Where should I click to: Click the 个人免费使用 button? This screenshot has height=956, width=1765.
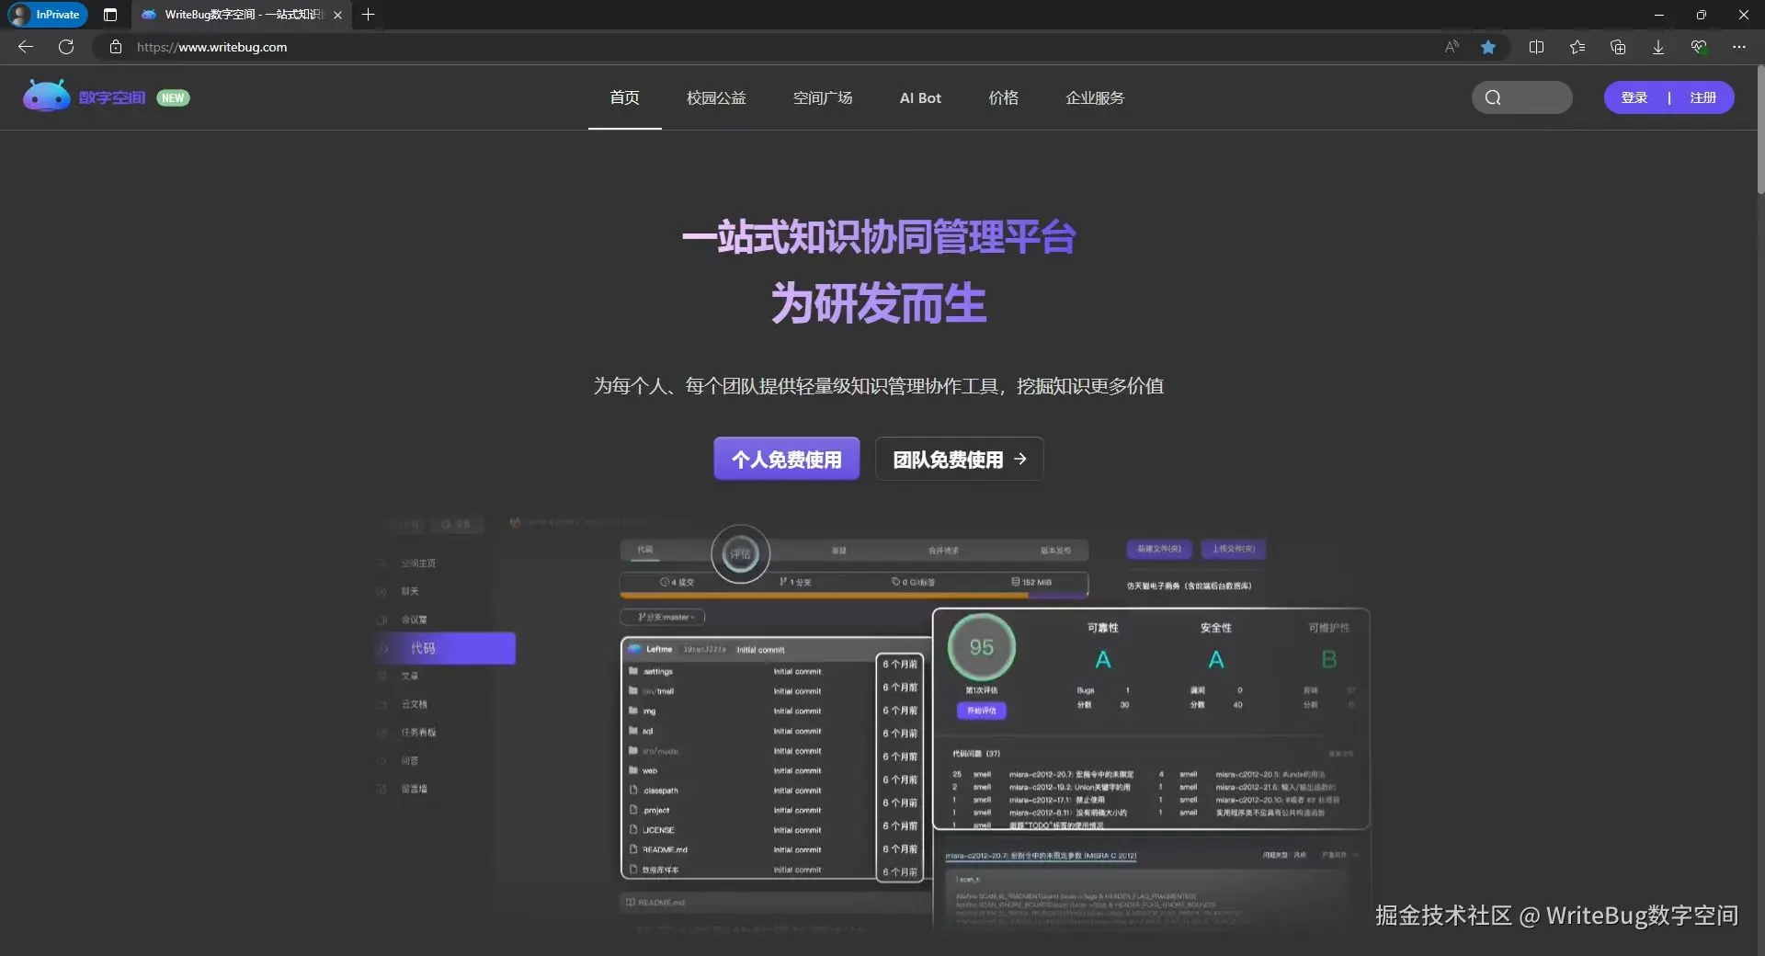785,458
